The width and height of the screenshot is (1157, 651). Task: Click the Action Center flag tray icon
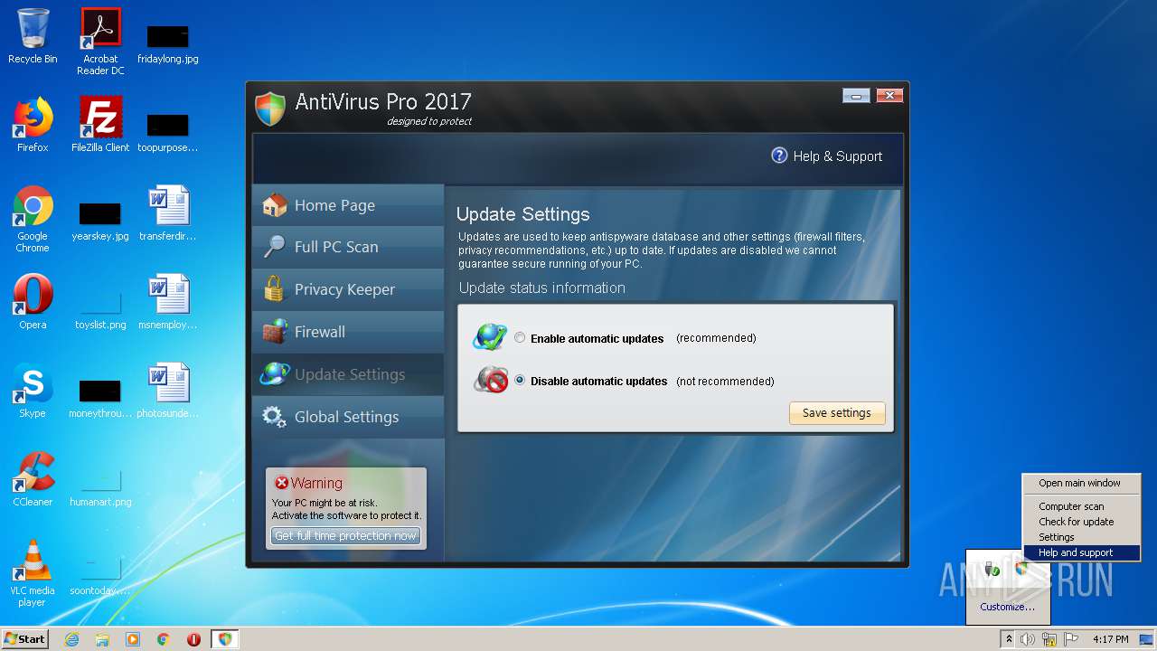(x=1071, y=639)
